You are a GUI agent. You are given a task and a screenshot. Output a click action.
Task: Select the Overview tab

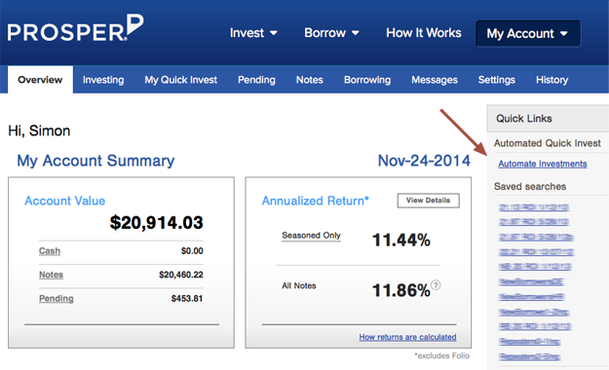pyautogui.click(x=40, y=80)
